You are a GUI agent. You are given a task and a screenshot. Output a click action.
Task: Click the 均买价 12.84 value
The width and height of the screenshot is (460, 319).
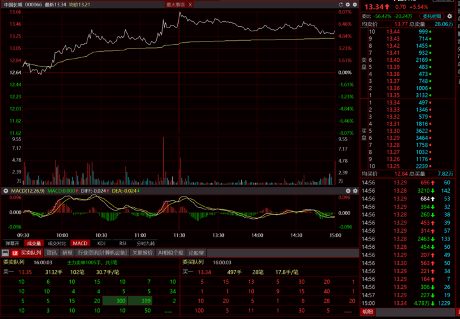click(401, 174)
